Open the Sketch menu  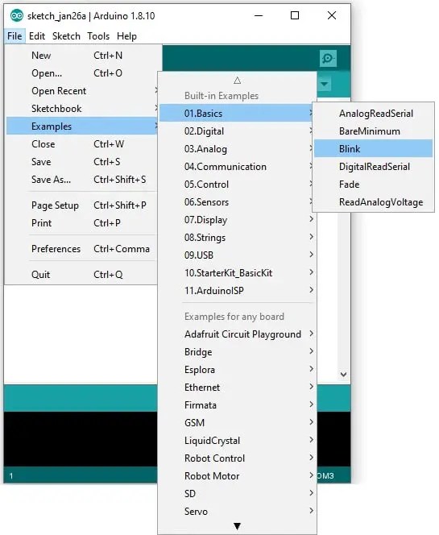(x=66, y=35)
